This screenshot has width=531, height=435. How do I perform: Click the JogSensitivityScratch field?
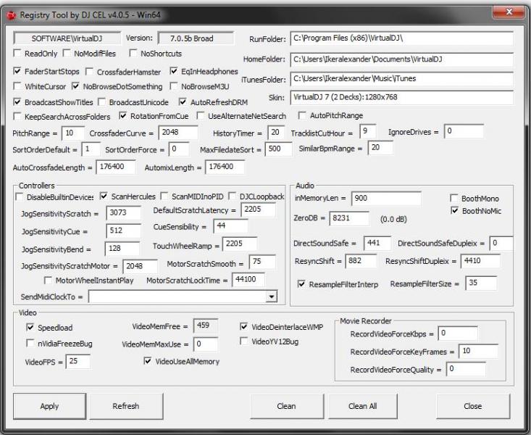(123, 213)
